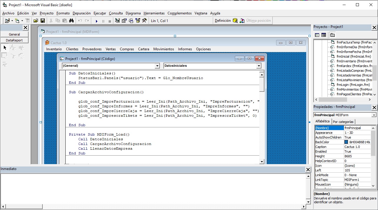Screen dimensions: 378x210
Task: Click View Code icon in Project panel
Action: 317,35
